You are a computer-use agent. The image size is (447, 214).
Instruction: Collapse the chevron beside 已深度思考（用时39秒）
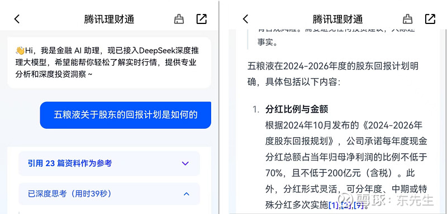[x=186, y=194]
